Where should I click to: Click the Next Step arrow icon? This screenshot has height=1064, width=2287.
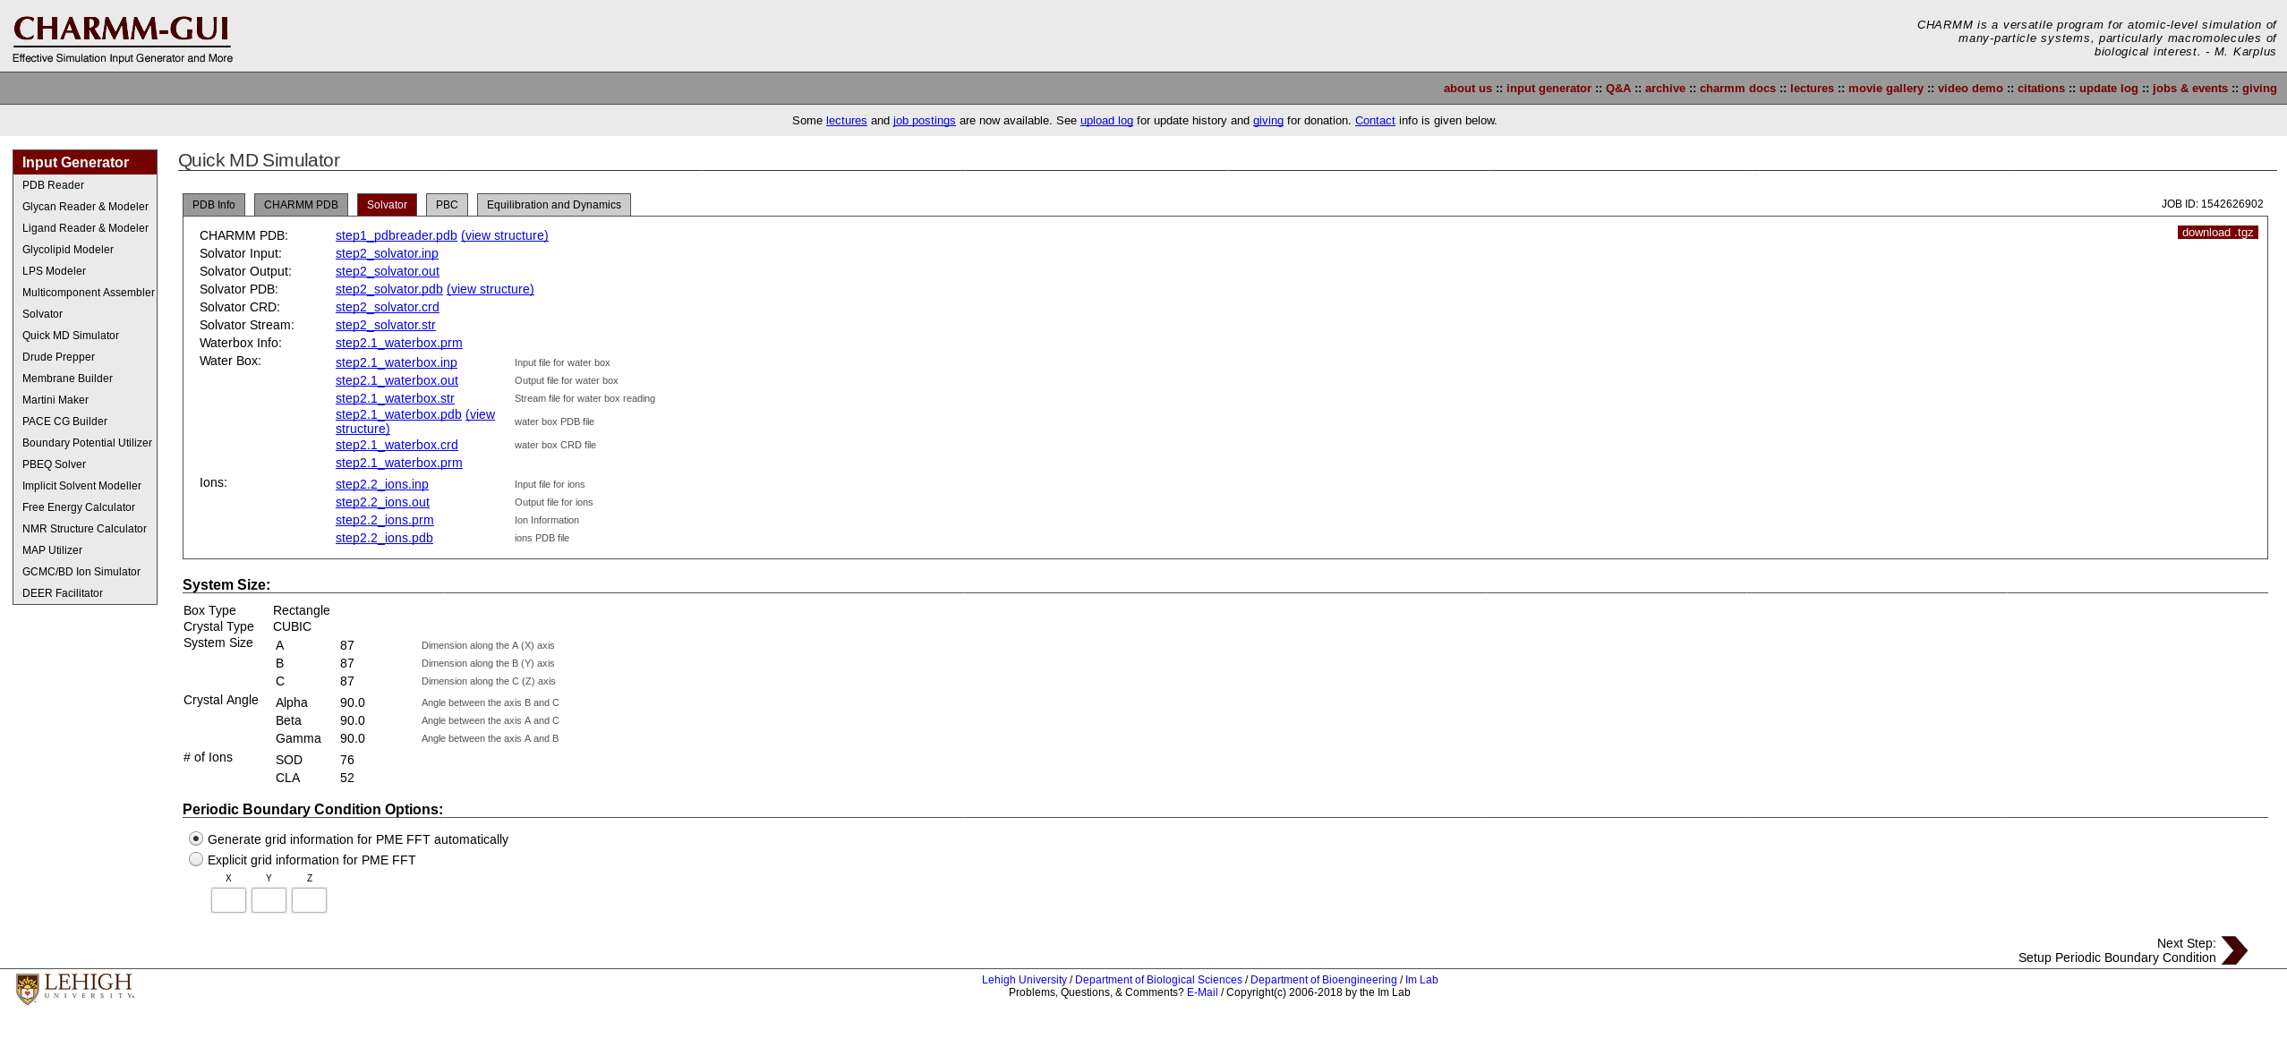2234,950
